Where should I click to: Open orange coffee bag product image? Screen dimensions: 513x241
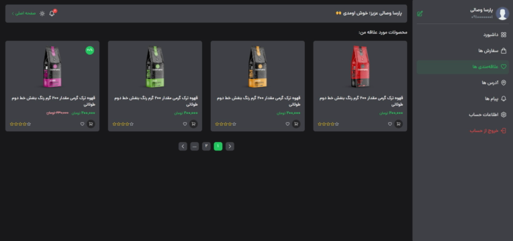[257, 66]
